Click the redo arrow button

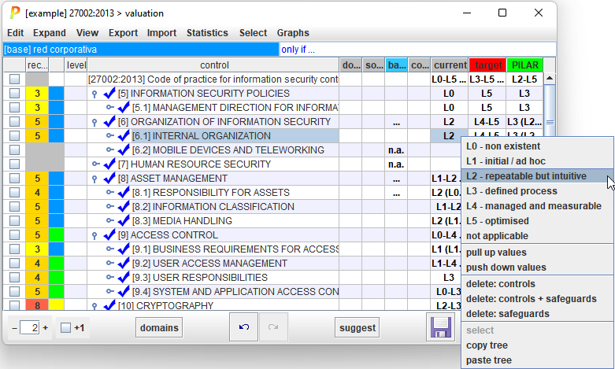click(x=273, y=327)
